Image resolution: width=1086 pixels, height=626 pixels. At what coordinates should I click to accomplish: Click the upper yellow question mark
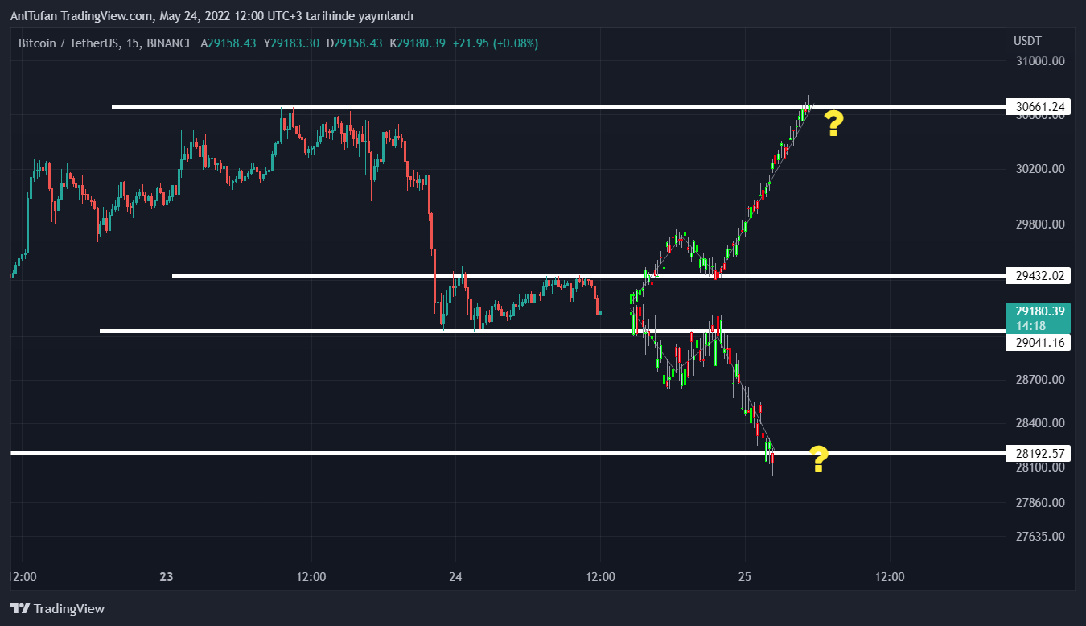(833, 124)
